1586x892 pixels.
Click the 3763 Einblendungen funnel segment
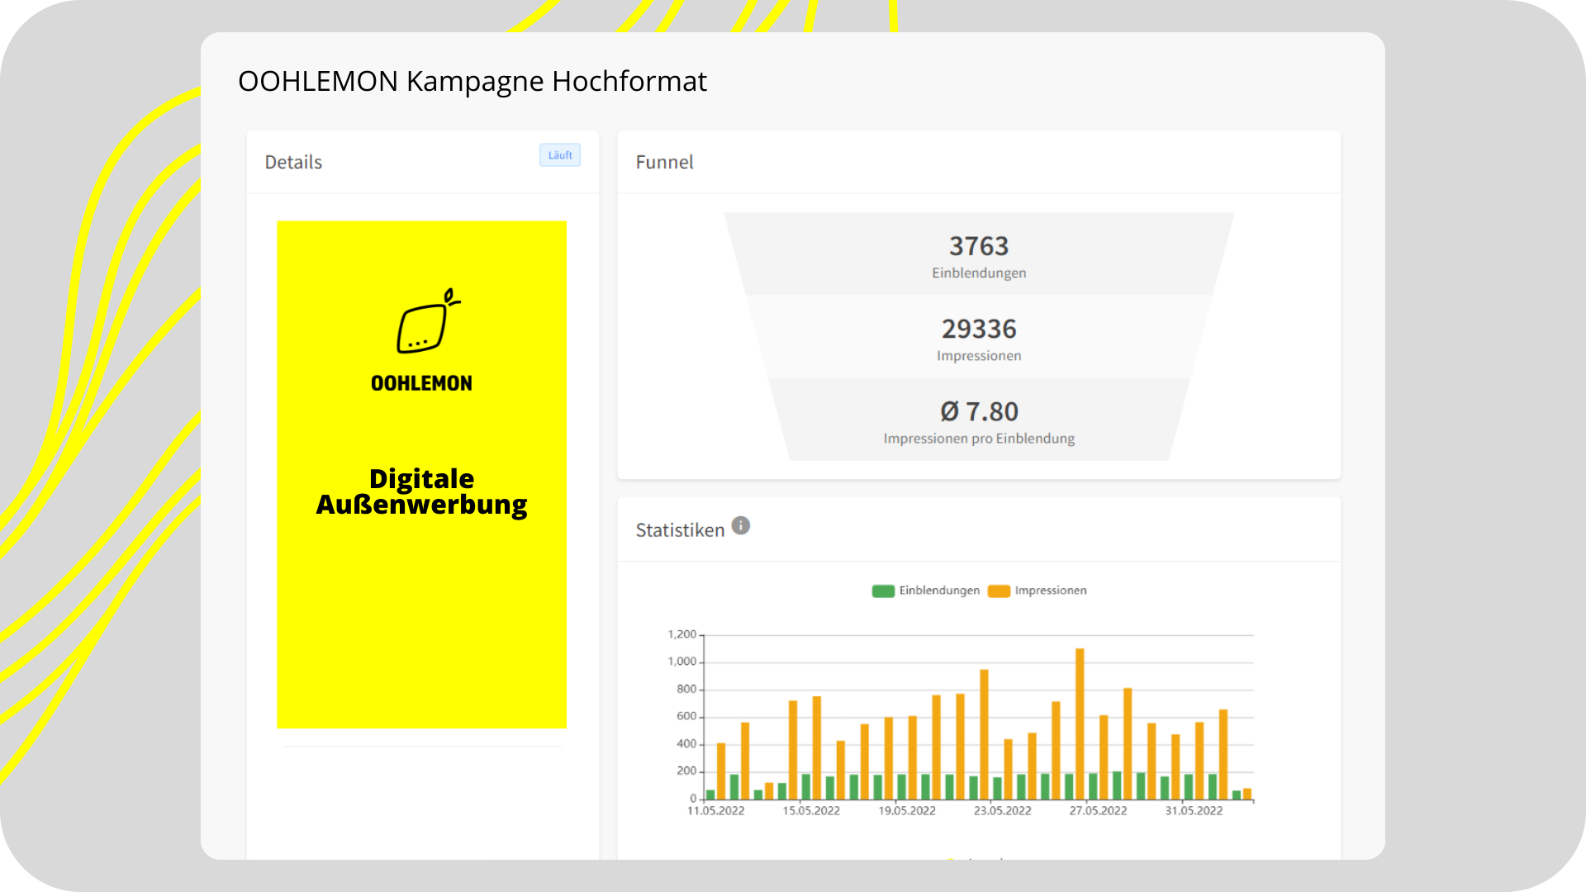[x=979, y=254]
